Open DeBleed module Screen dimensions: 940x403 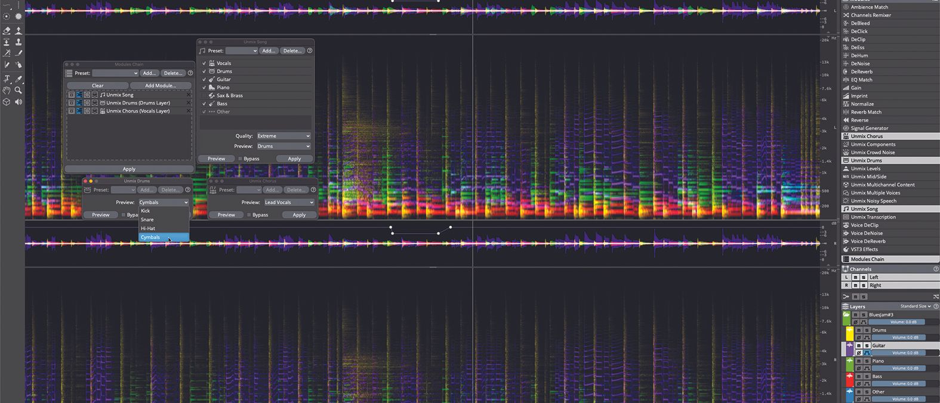tap(890, 23)
